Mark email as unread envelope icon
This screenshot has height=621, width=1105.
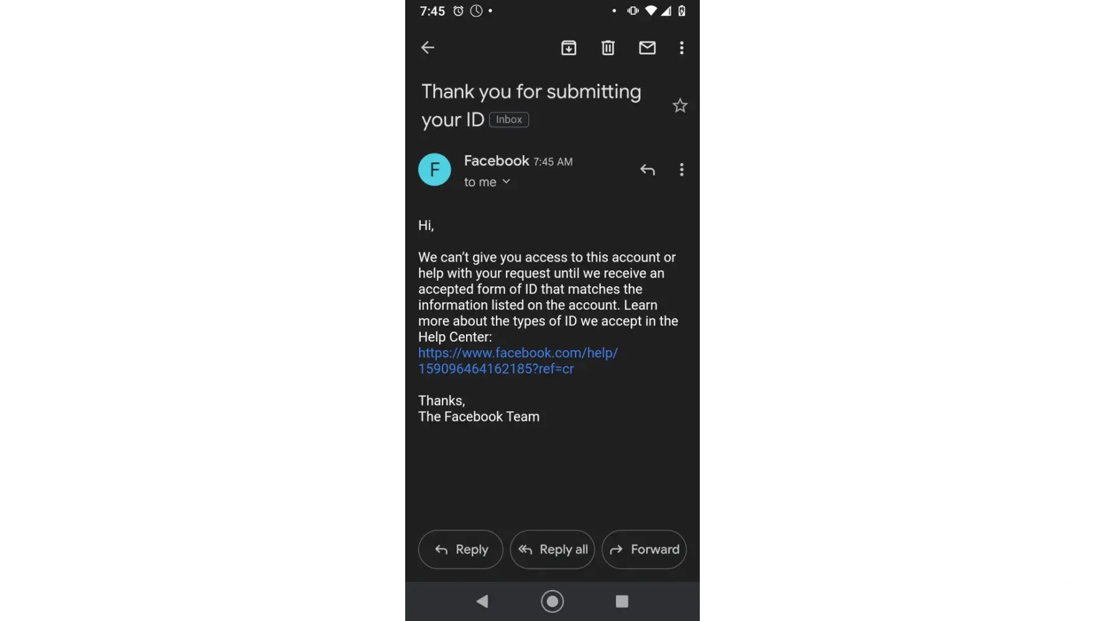(x=647, y=48)
